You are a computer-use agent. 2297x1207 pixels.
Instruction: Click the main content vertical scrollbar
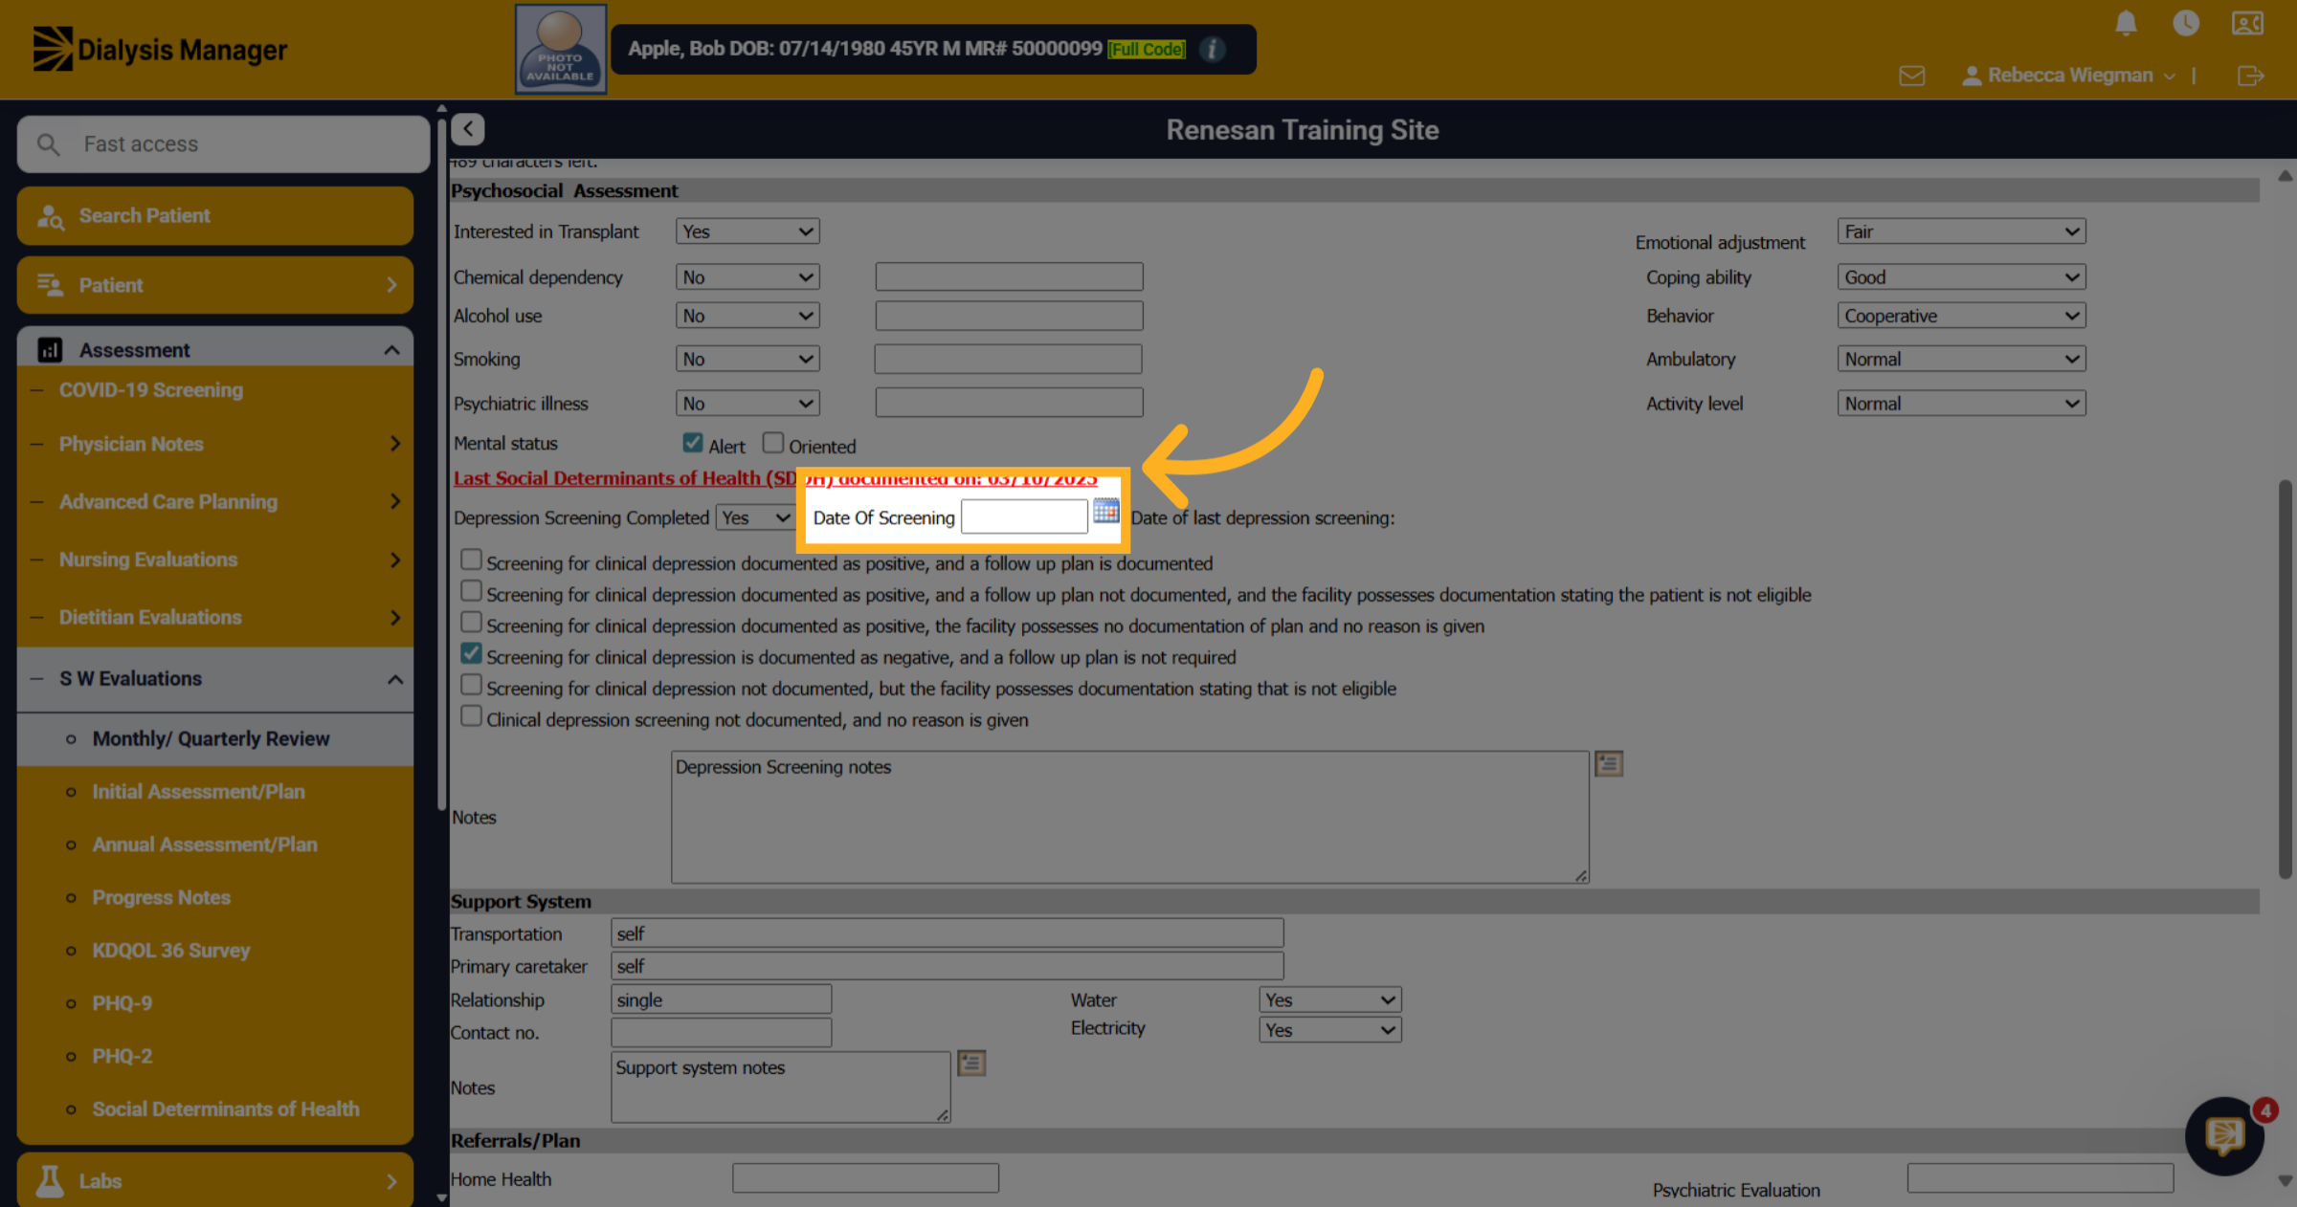[2286, 677]
